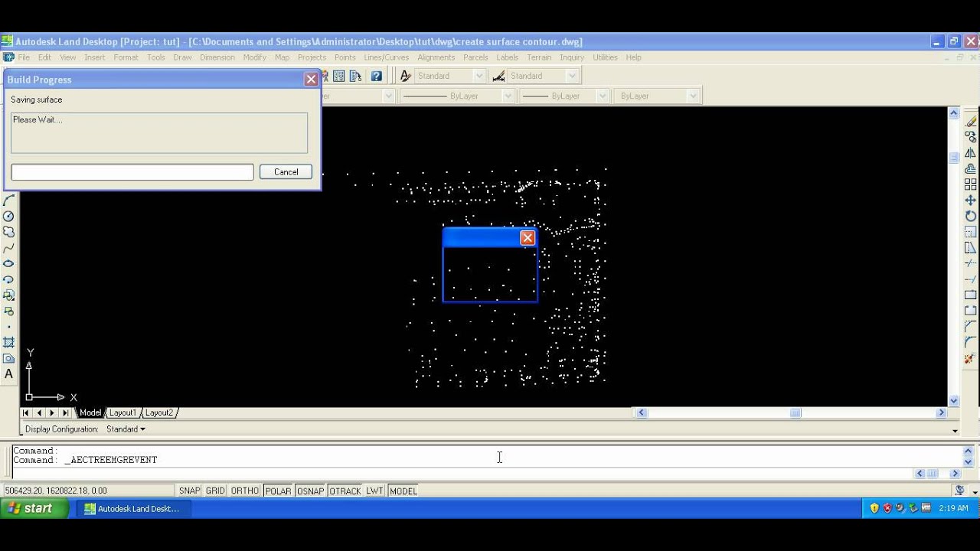Open the Dimension Style manager icon
The height and width of the screenshot is (551, 980).
tap(498, 76)
